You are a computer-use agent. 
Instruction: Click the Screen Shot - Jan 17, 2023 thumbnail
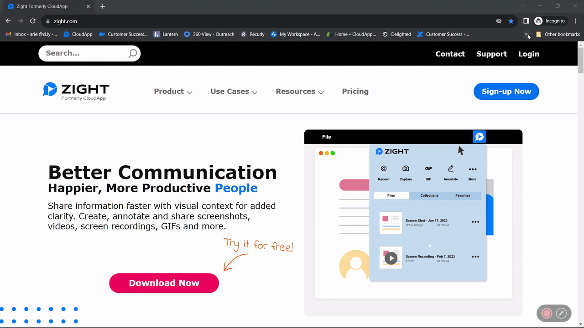coord(391,223)
